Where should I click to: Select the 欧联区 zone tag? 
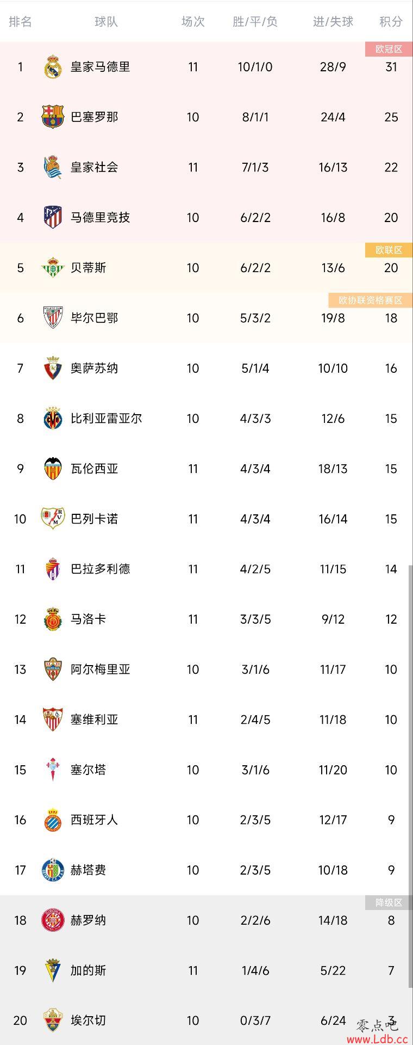[x=389, y=250]
